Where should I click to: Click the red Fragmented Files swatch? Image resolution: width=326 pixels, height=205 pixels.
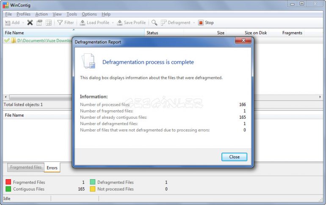8,182
